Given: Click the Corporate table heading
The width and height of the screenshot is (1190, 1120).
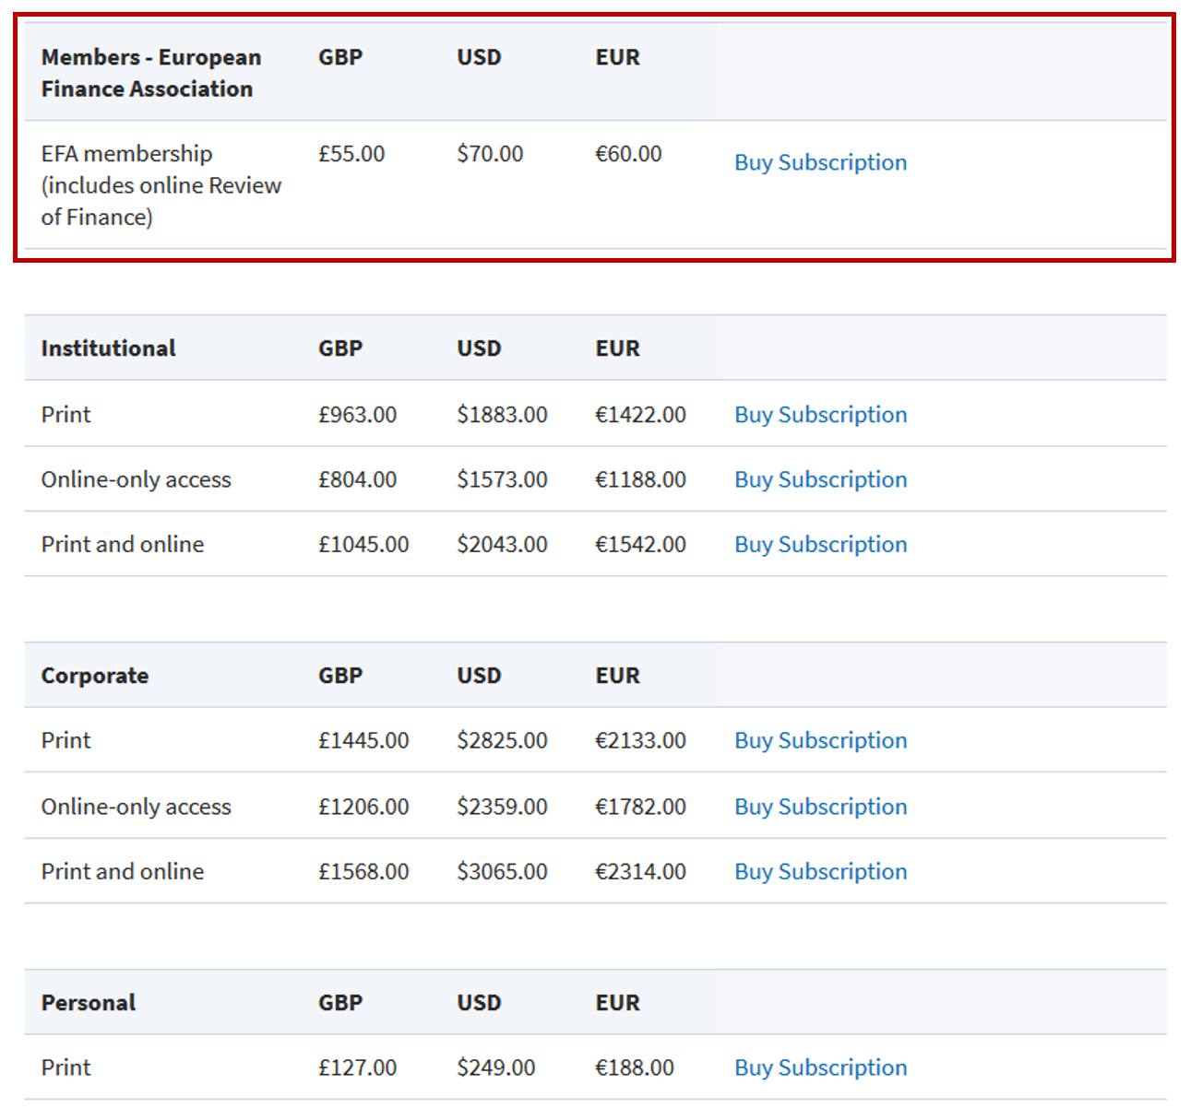Looking at the screenshot, I should click(94, 676).
